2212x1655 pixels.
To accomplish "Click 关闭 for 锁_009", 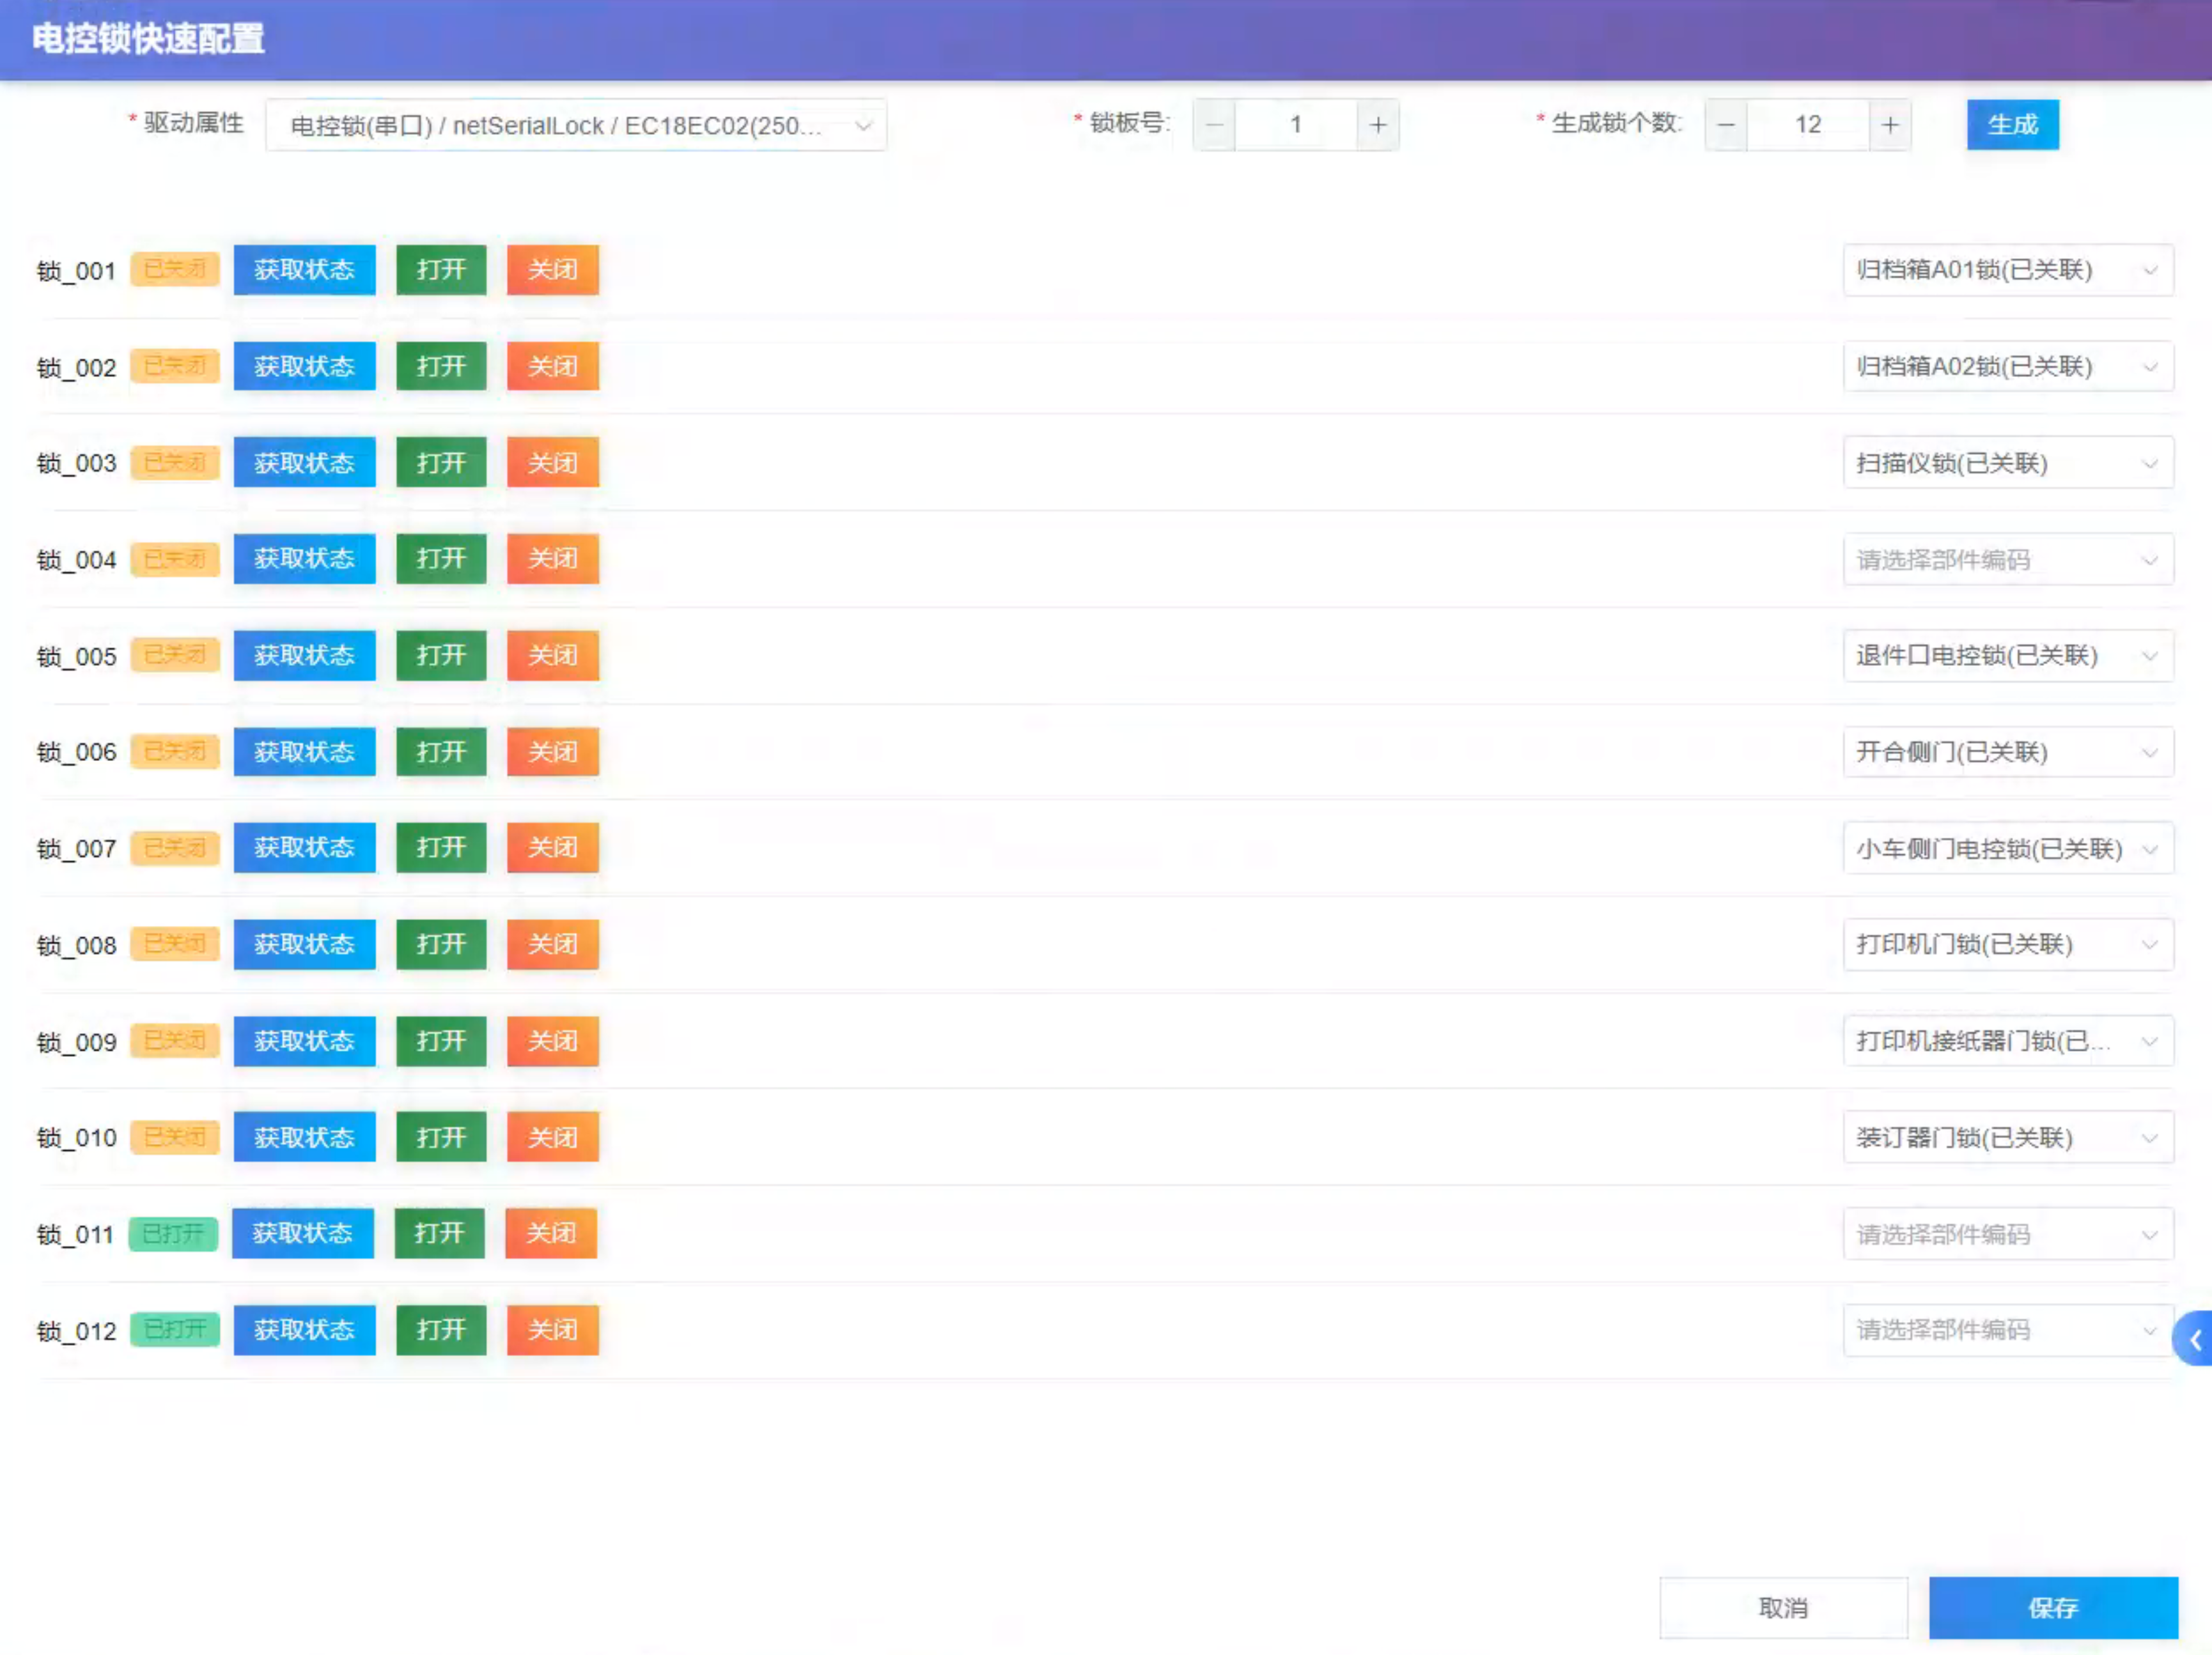I will tap(553, 1042).
